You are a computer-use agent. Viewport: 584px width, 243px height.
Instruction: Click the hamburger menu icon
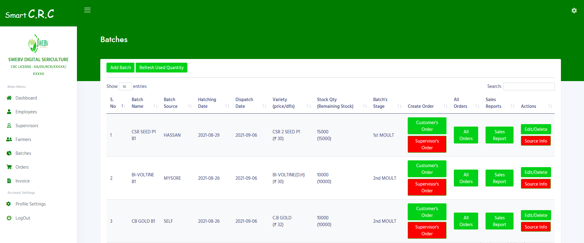tap(87, 10)
